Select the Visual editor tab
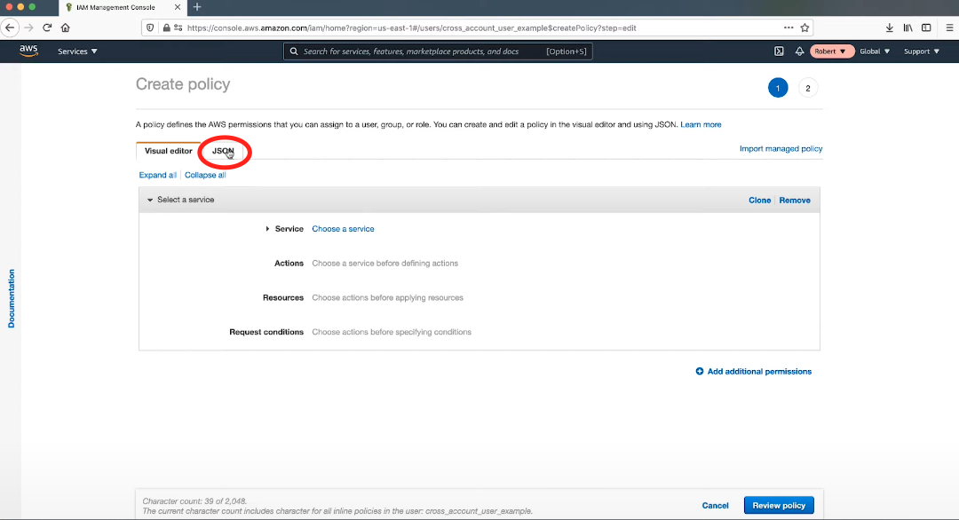This screenshot has height=520, width=959. coord(168,152)
